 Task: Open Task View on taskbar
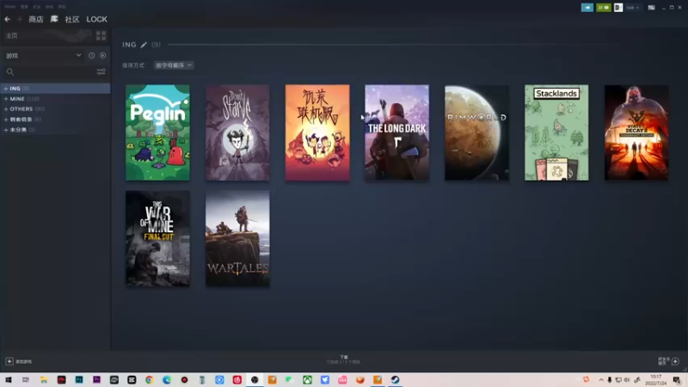[26, 380]
